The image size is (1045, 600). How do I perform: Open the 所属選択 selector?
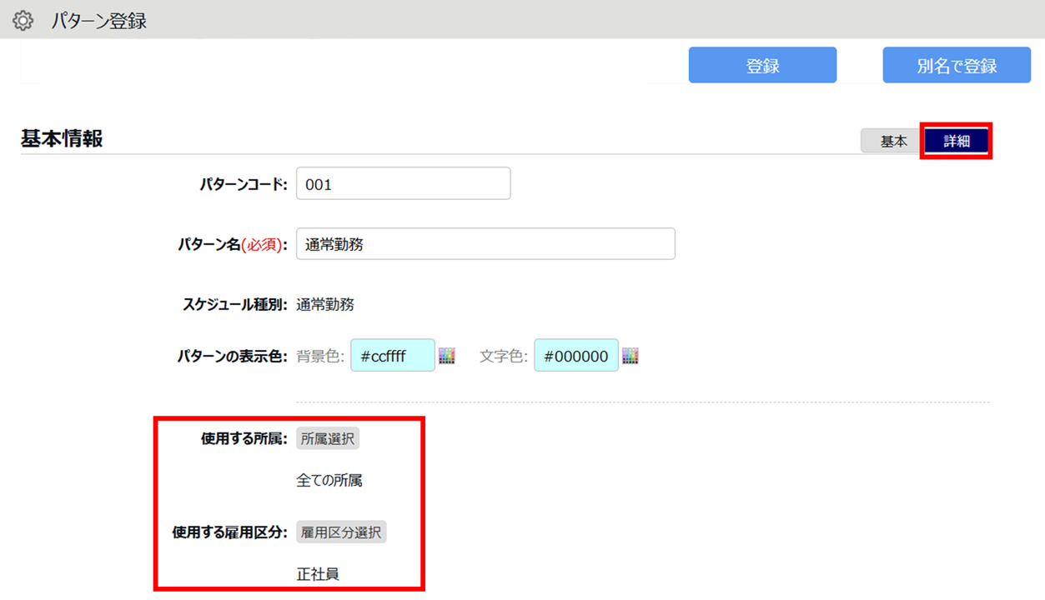click(x=328, y=438)
